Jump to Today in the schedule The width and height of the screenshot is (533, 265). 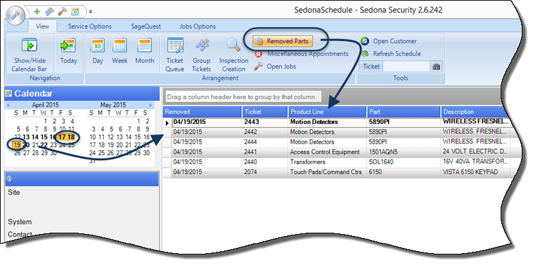coord(68,51)
